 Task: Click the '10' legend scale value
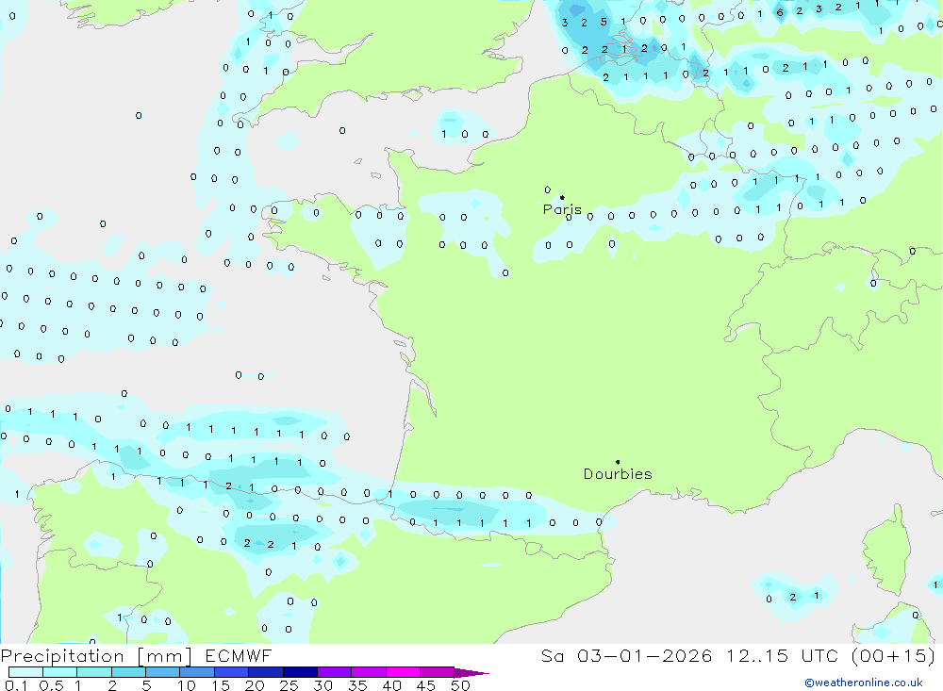click(x=187, y=685)
